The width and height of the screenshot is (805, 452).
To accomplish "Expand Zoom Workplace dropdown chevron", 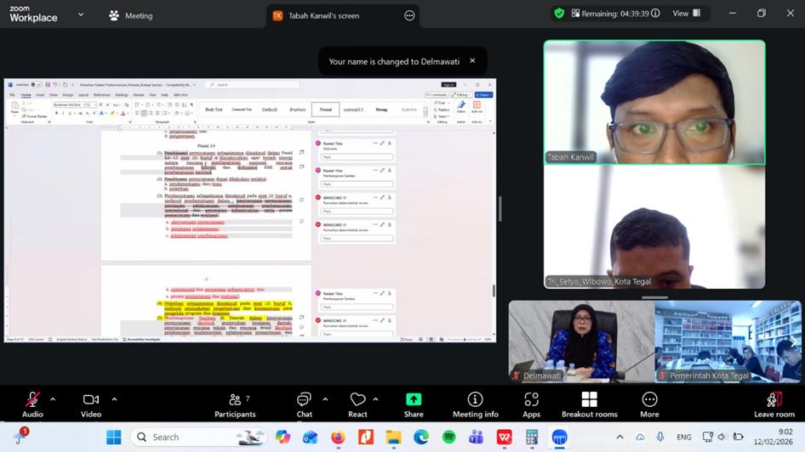I will click(81, 14).
